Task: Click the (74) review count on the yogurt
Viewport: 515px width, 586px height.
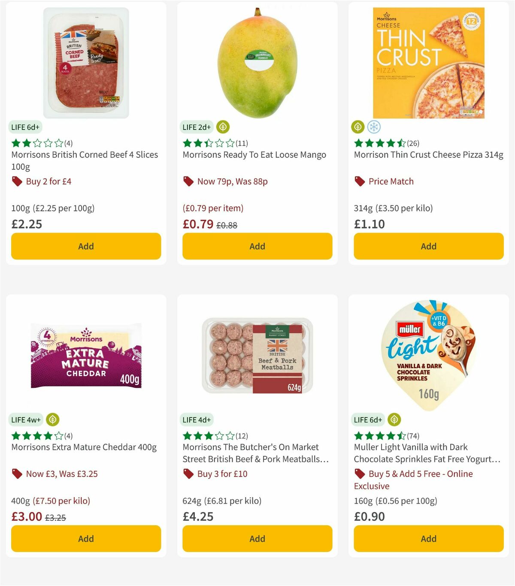Action: tap(413, 435)
